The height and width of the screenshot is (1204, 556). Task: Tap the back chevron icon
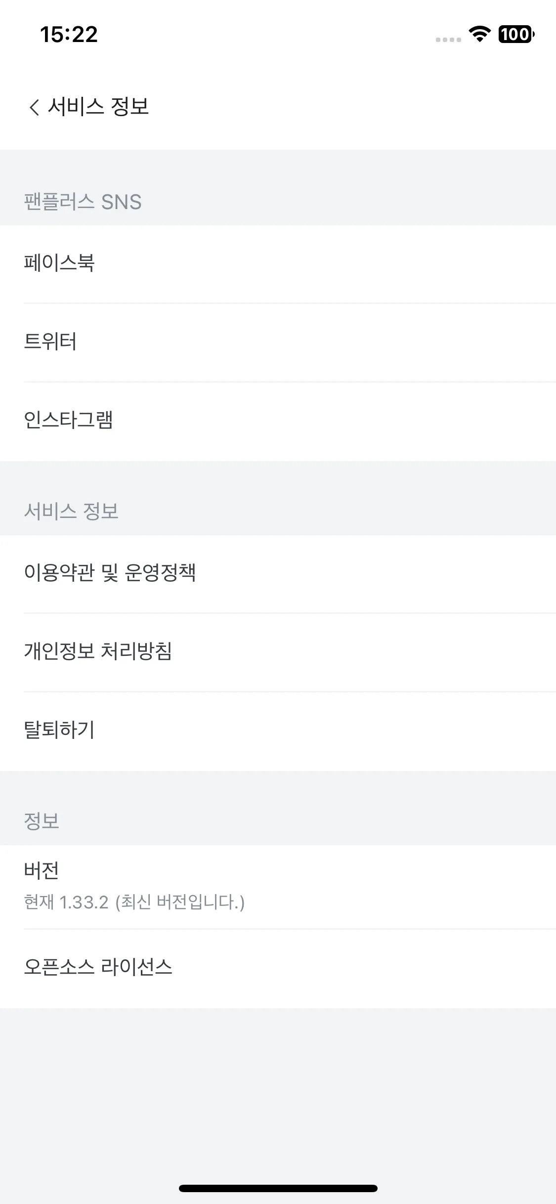tap(34, 107)
